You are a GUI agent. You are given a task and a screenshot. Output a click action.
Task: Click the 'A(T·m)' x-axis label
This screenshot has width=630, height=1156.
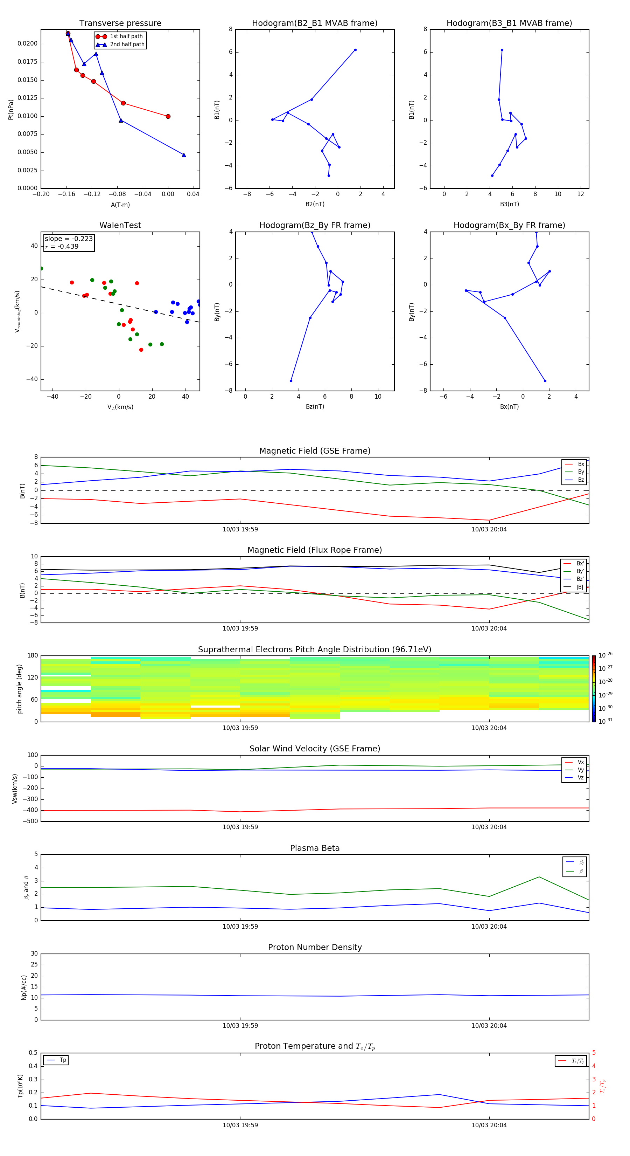point(120,205)
